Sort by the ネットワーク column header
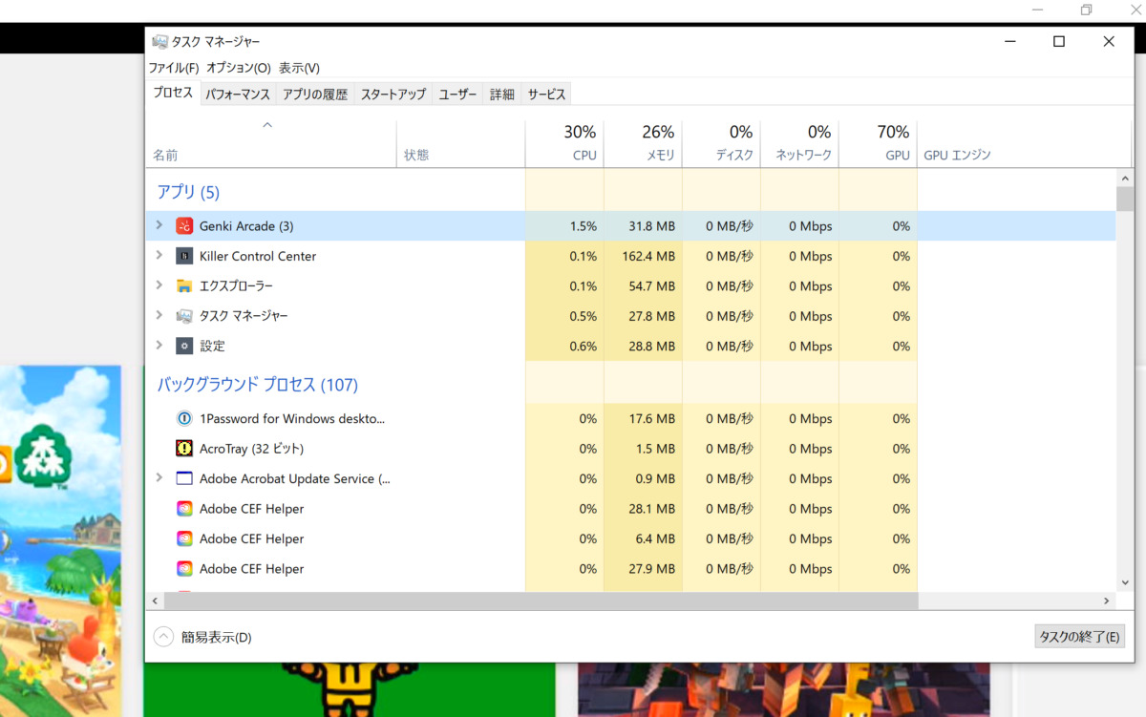The height and width of the screenshot is (717, 1146). pyautogui.click(x=799, y=143)
